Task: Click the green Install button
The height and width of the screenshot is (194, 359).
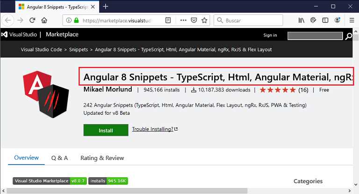Action: click(106, 130)
